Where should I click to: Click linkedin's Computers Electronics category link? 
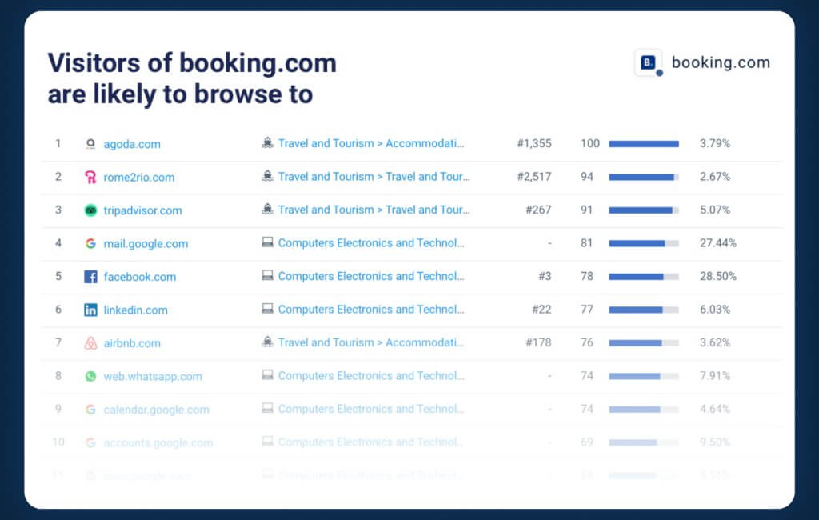tap(371, 310)
